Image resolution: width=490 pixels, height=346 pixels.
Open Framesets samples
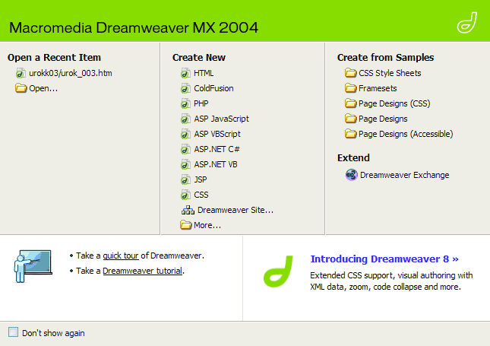378,88
